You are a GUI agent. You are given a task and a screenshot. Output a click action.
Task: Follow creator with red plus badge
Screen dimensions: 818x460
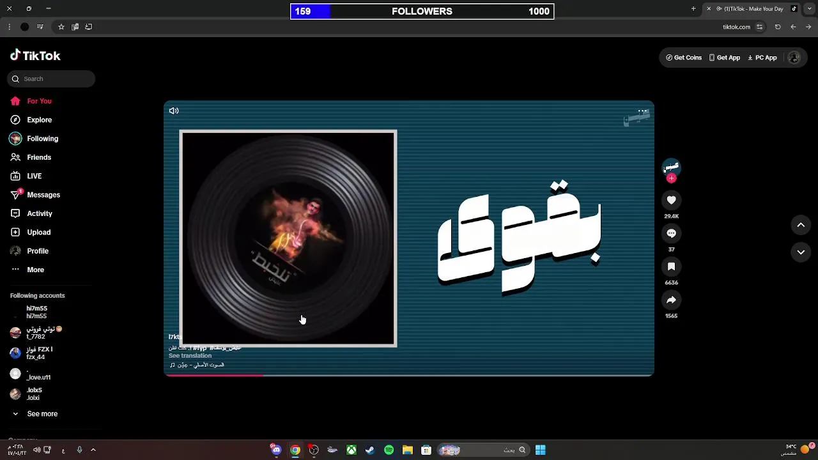click(671, 179)
